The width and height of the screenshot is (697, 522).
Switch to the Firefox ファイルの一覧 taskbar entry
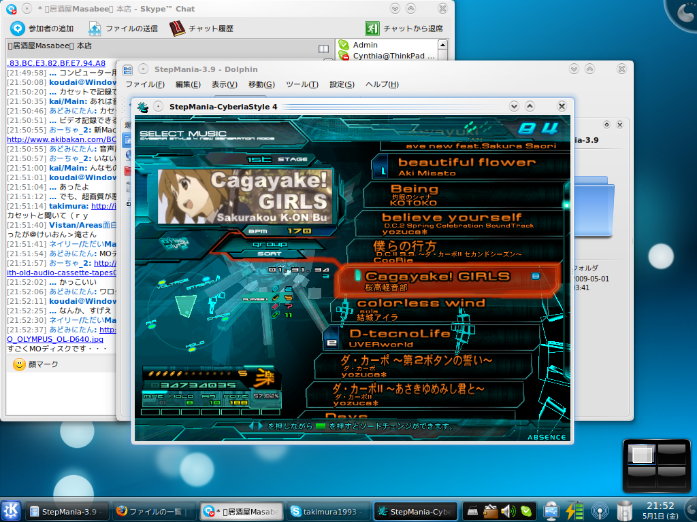155,512
